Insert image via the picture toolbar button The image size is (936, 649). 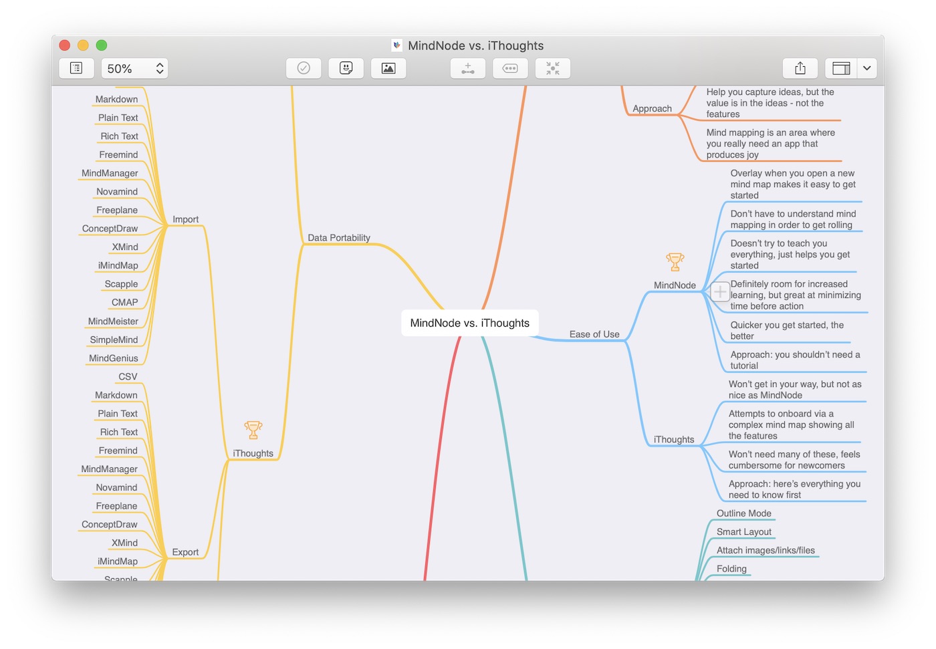tap(388, 68)
